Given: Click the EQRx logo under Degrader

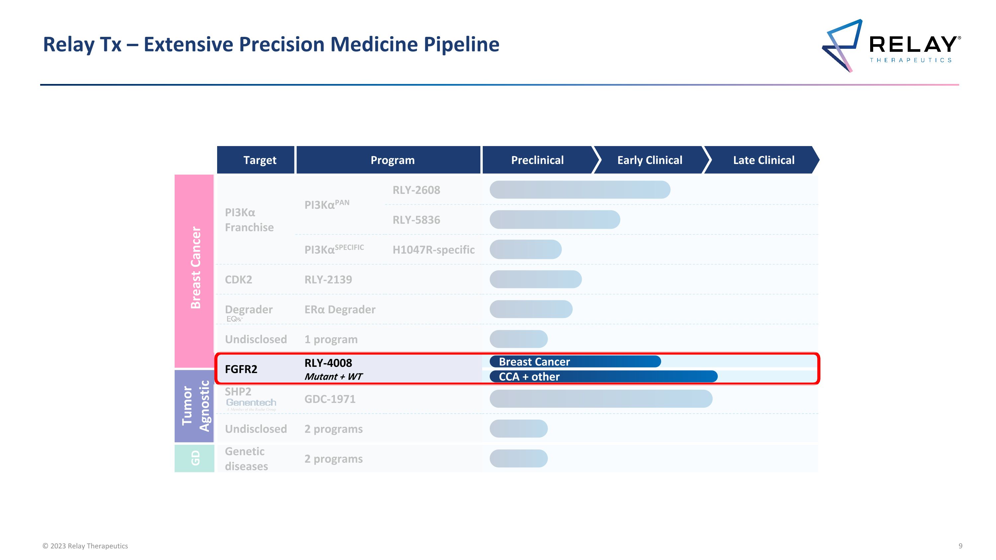Looking at the screenshot, I should [234, 319].
